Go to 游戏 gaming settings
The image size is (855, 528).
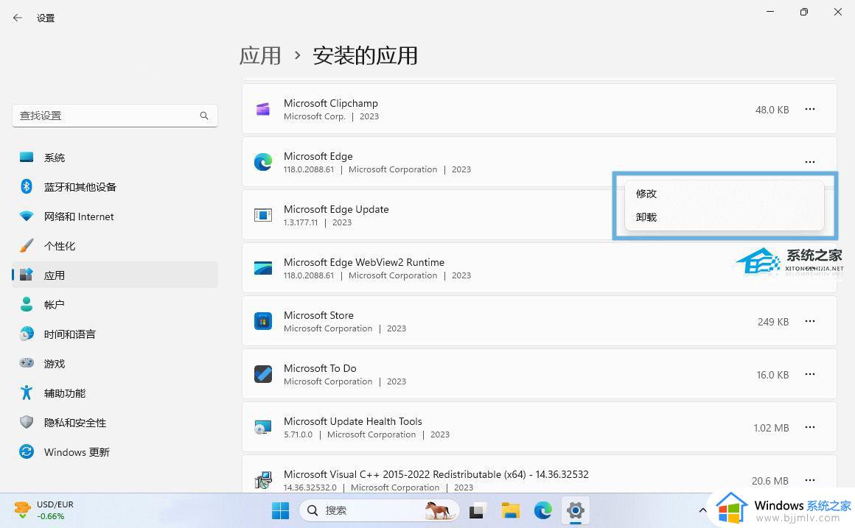point(114,364)
